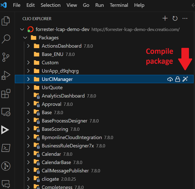Viewport: 195px width, 189px height.
Task: Click folder icon of Base_ENU
Action: pyautogui.click(x=37, y=54)
